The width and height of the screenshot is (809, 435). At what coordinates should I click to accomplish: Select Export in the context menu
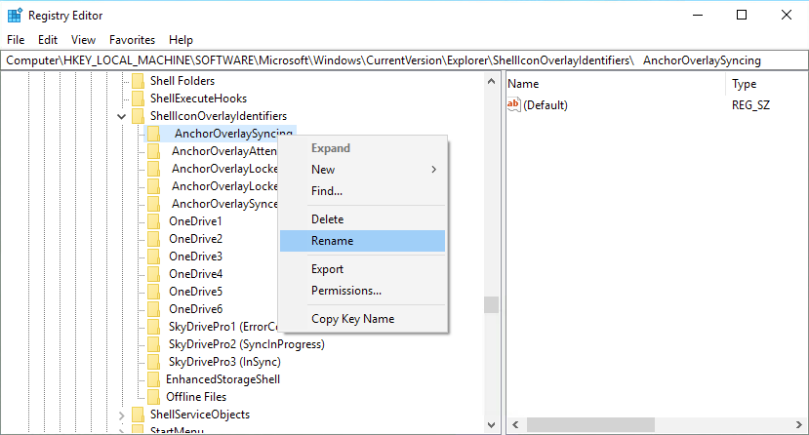click(362, 269)
